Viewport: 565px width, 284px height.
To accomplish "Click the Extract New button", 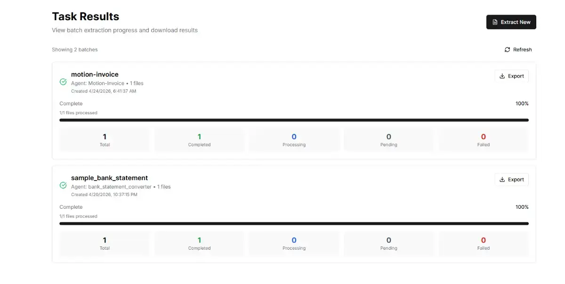I will 511,22.
